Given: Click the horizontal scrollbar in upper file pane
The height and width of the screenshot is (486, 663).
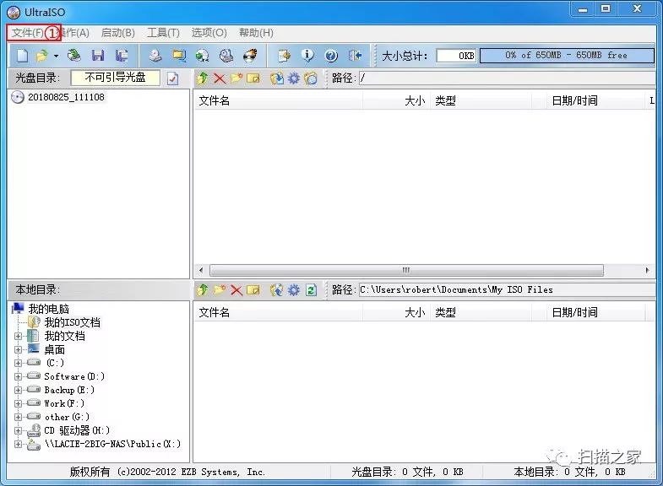Looking at the screenshot, I should (x=405, y=271).
